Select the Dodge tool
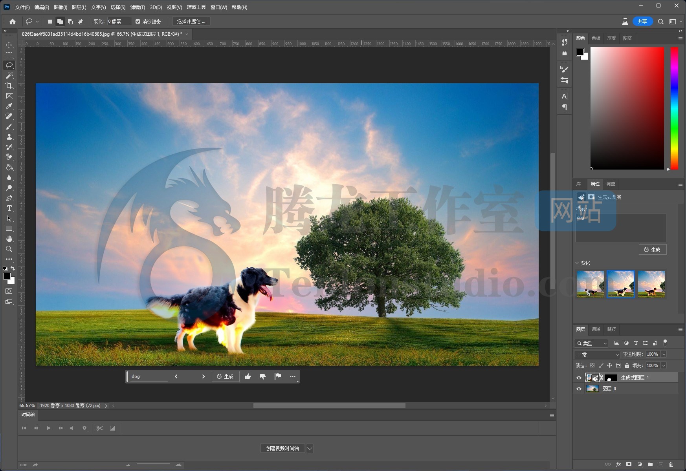 (9, 188)
